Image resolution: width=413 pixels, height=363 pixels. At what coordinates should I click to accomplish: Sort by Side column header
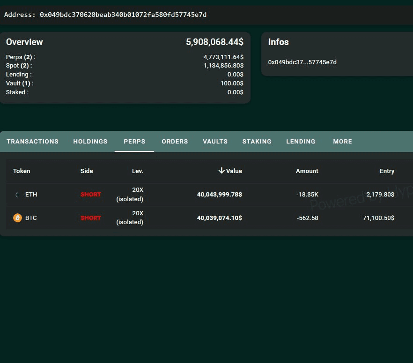coord(87,171)
